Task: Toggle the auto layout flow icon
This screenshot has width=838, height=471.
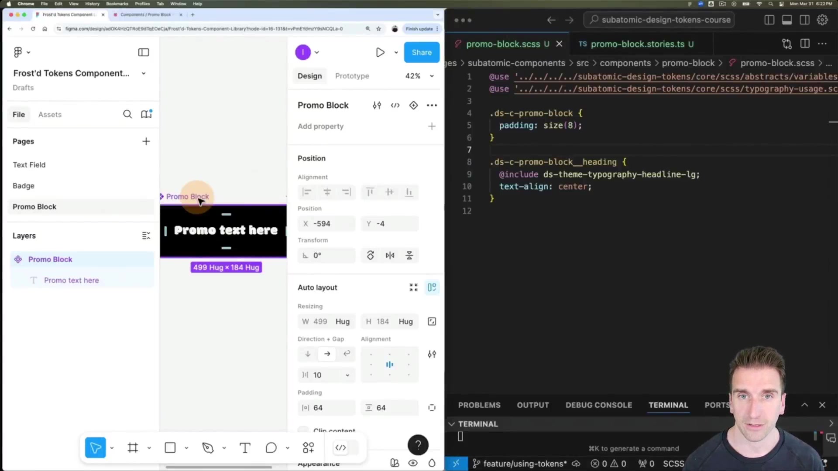Action: point(432,287)
